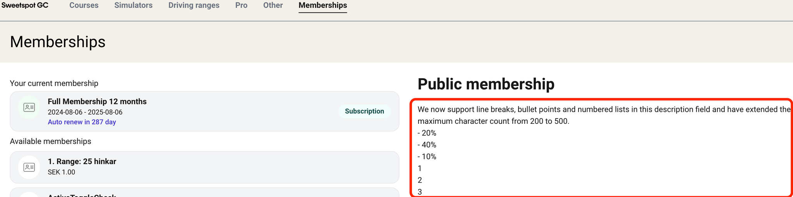This screenshot has width=793, height=197.
Task: Select Full Membership 12 months title
Action: coord(97,101)
